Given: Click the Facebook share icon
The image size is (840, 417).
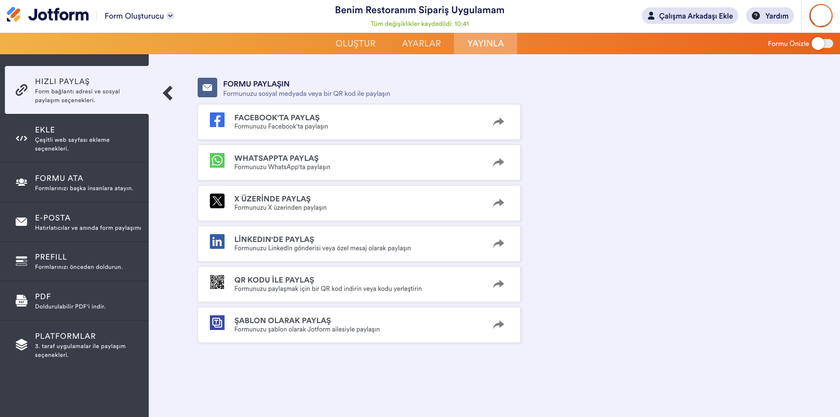Looking at the screenshot, I should (x=217, y=120).
